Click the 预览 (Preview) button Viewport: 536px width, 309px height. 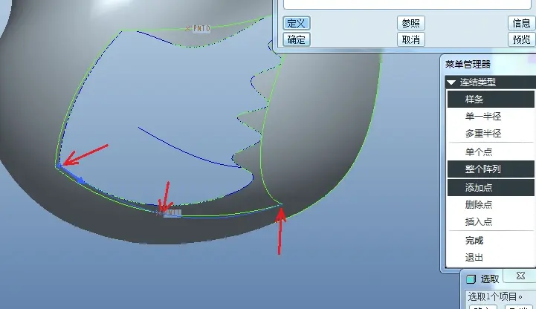[x=521, y=39]
